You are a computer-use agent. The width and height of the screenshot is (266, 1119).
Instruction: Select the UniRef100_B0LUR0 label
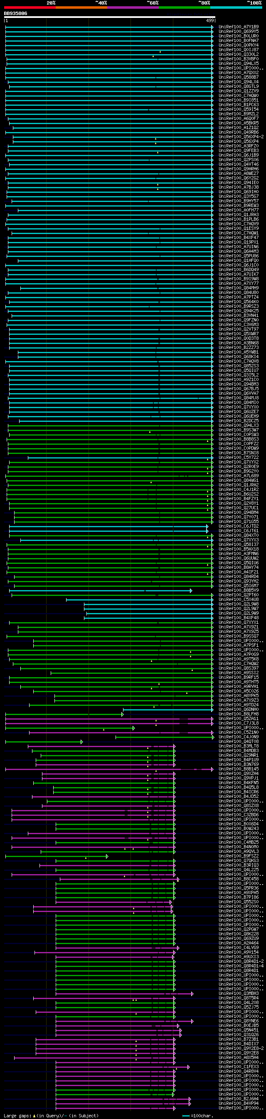(239, 36)
